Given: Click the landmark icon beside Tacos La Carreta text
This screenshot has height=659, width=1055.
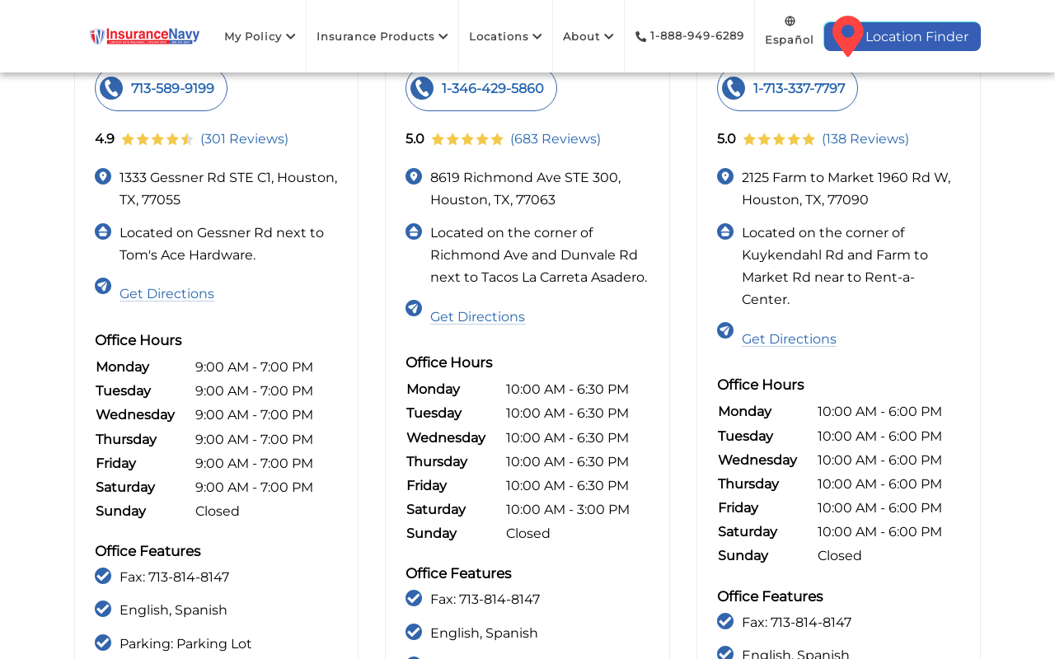Looking at the screenshot, I should pos(414,231).
